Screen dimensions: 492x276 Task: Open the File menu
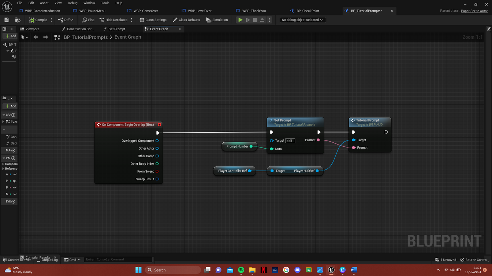pyautogui.click(x=20, y=3)
